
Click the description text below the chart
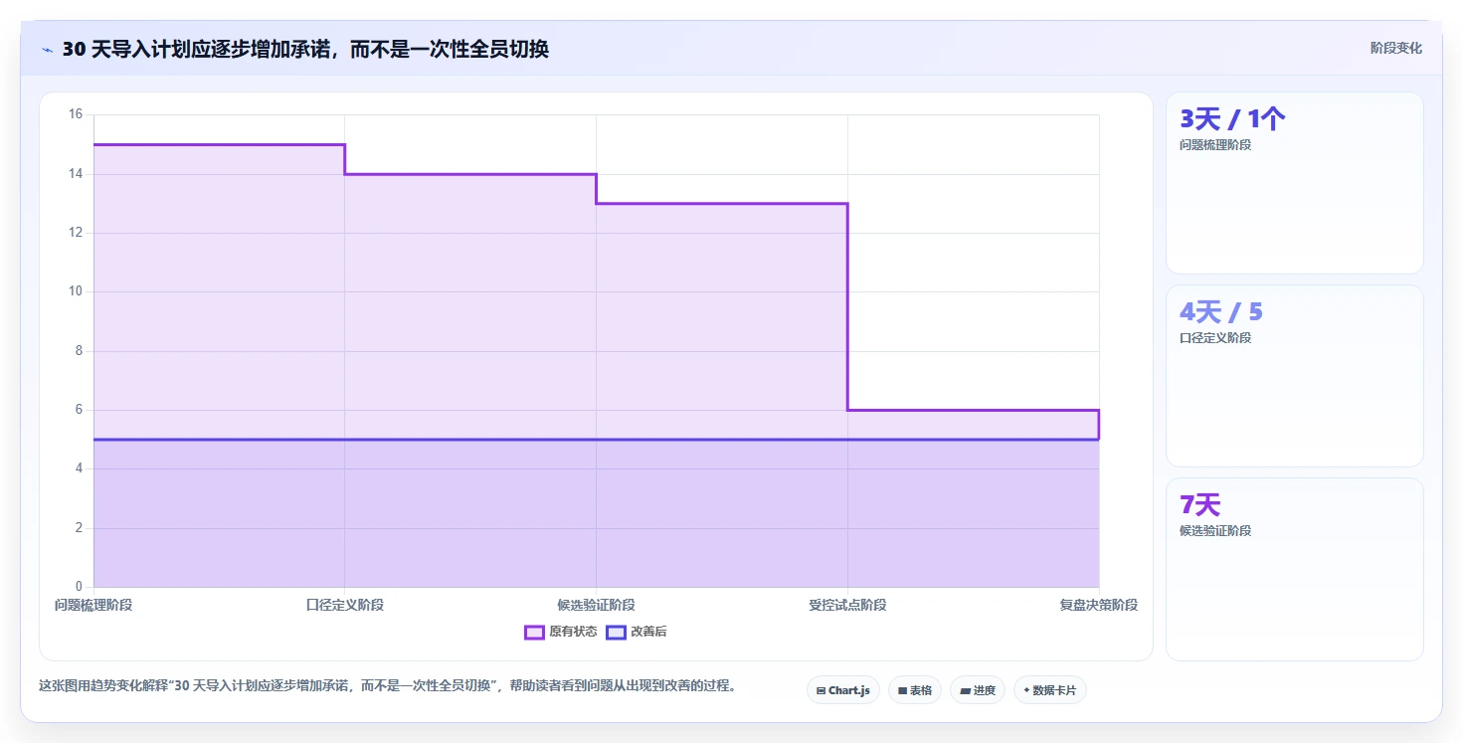[387, 685]
